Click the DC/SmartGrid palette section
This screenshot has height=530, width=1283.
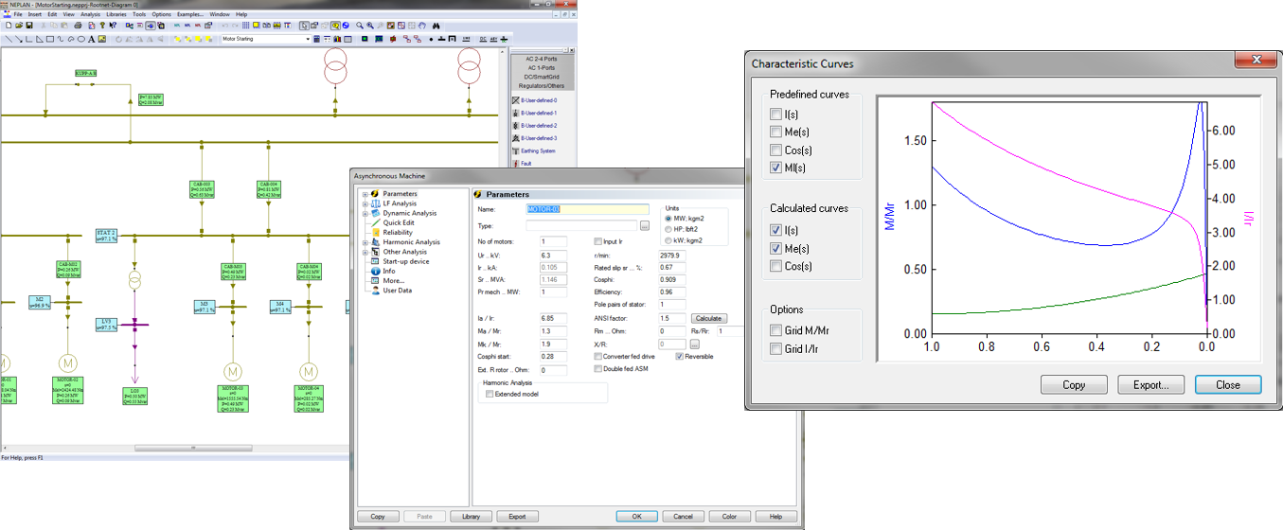click(542, 77)
